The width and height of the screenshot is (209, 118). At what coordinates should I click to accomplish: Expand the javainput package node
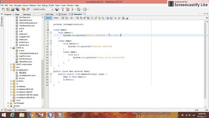[x=11, y=81]
